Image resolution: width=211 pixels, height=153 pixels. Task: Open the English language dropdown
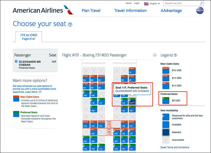[152, 3]
